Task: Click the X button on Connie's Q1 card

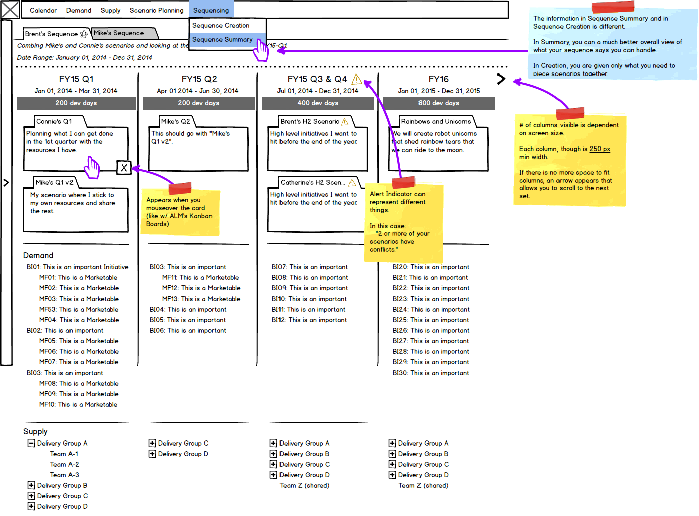Action: click(x=124, y=168)
